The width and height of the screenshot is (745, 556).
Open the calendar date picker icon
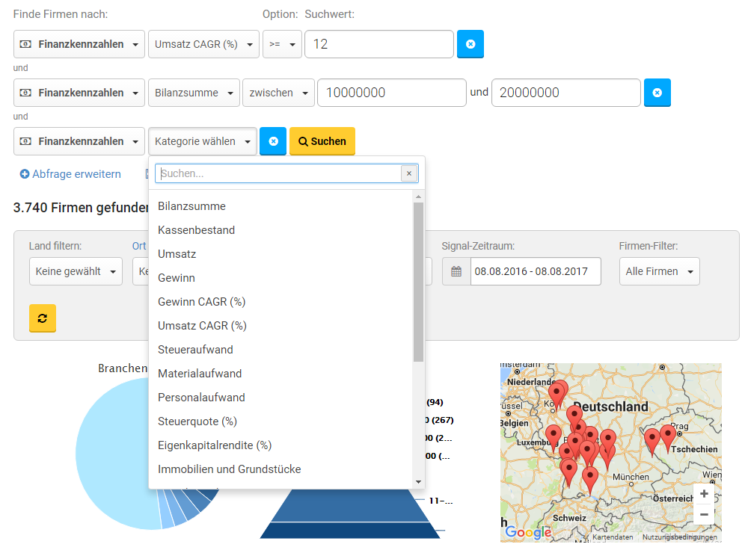[x=456, y=271]
